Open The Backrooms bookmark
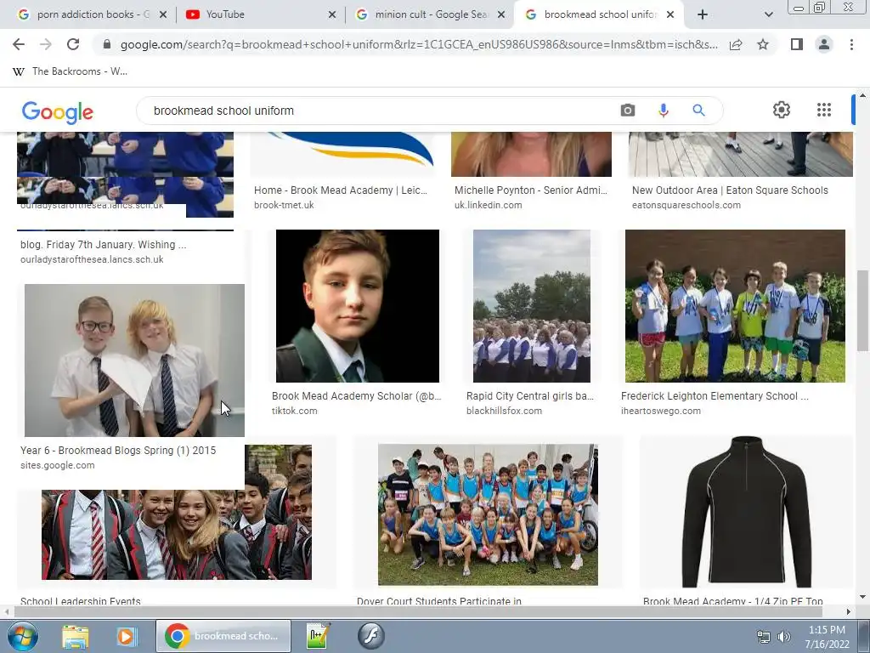This screenshot has width=870, height=653. click(70, 71)
